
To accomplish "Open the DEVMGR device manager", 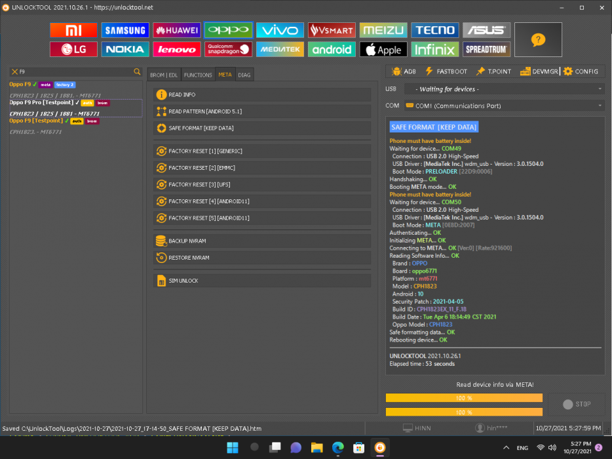I will point(539,71).
